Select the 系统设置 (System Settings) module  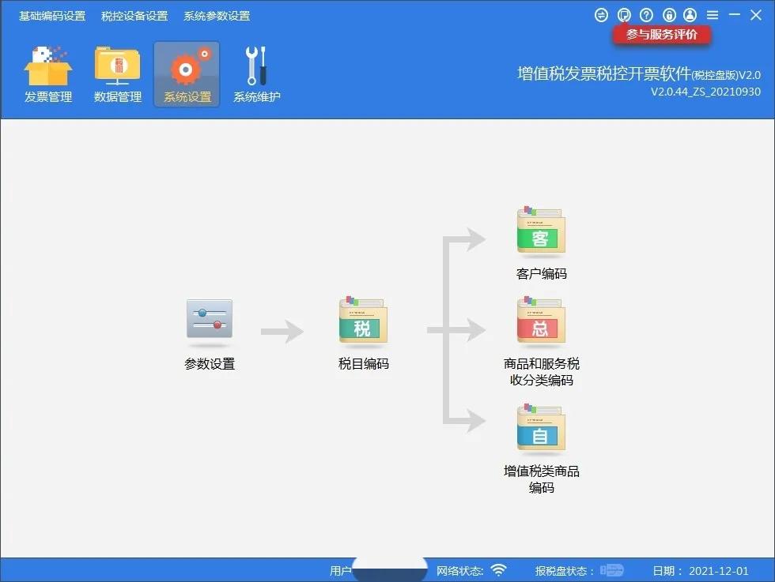[x=186, y=73]
